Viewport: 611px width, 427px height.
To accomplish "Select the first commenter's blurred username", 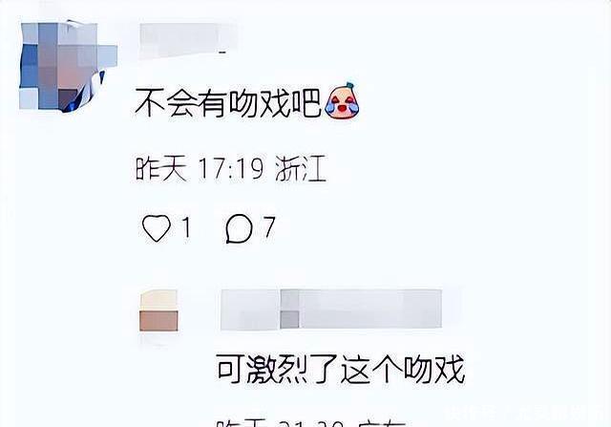I will 188,40.
